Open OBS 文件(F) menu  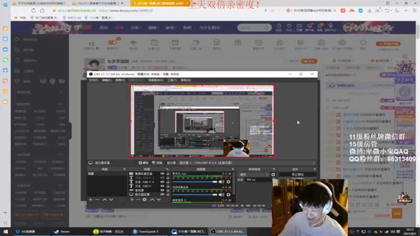[93, 80]
